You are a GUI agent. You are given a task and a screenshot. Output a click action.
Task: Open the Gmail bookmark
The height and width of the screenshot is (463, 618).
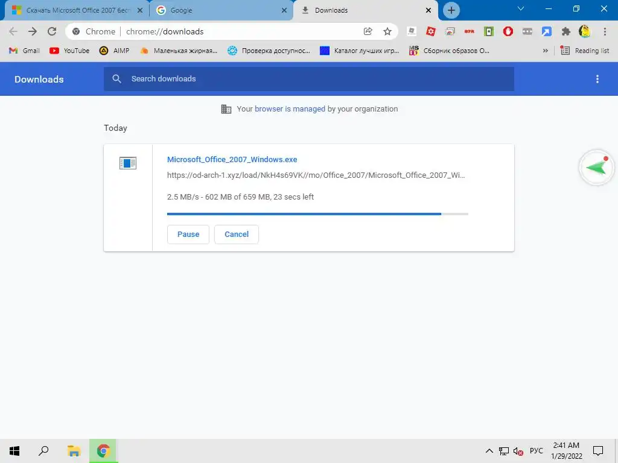24,51
